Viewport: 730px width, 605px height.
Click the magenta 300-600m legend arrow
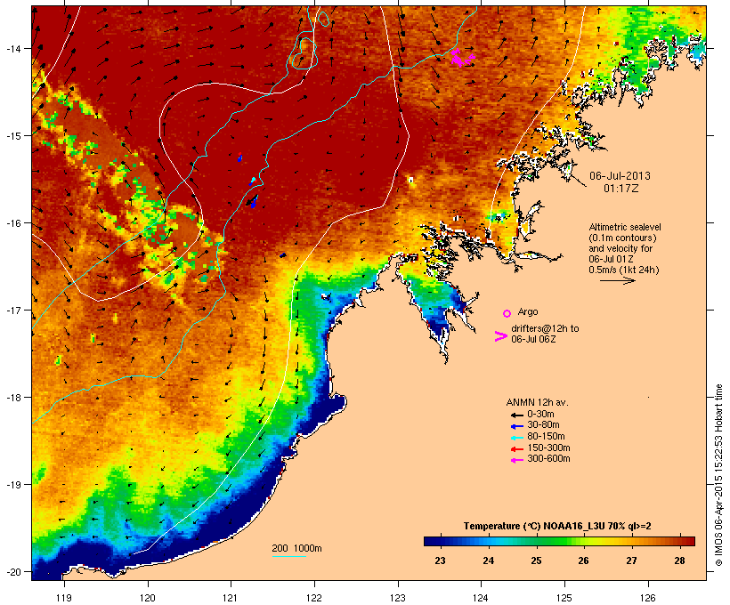(516, 460)
